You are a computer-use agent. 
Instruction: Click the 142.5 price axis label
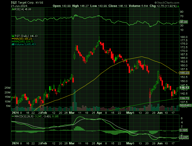(184, 94)
